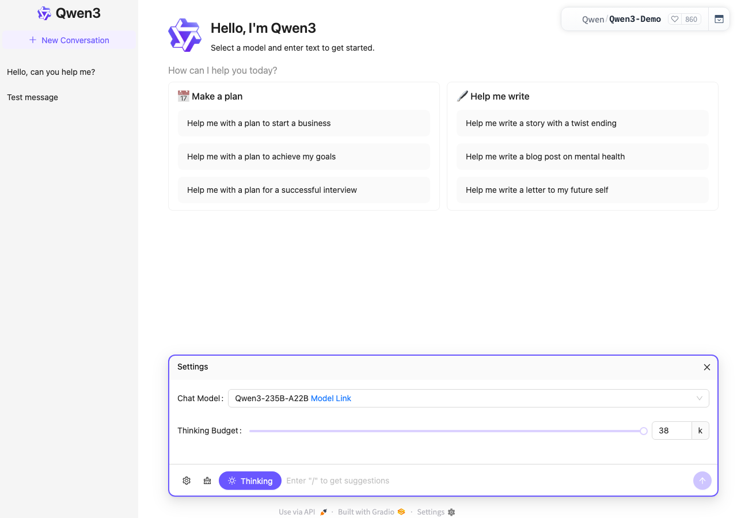Click the "Settings" panel title

(x=193, y=367)
